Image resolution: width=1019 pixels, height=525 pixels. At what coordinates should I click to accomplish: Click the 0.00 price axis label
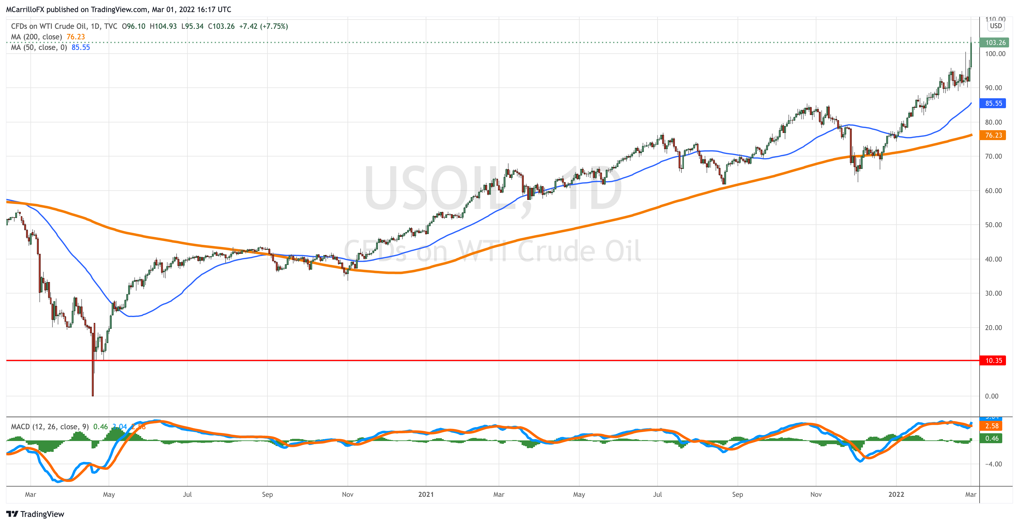[992, 396]
